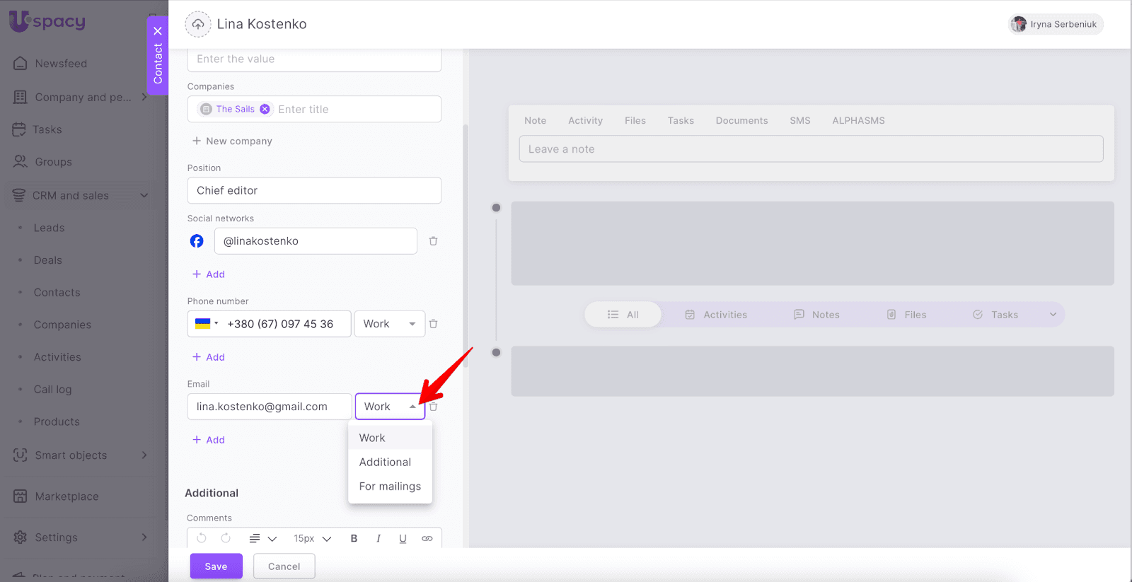The image size is (1132, 582).
Task: Upload contact avatar photo icon
Action: (x=198, y=24)
